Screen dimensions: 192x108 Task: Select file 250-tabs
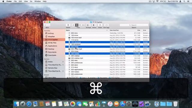pos(107,61)
